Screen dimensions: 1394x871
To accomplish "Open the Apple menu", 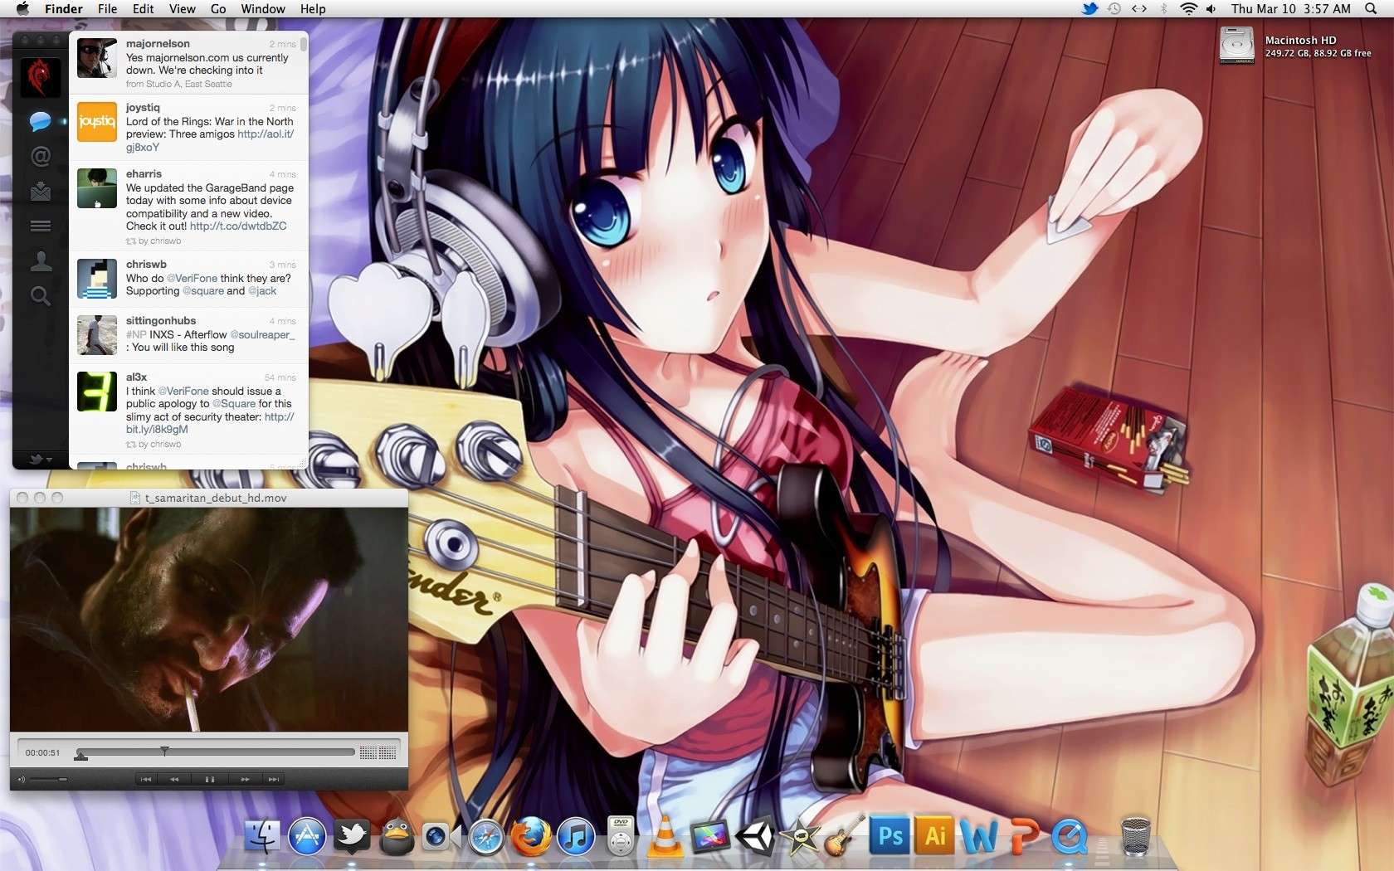I will tap(22, 9).
